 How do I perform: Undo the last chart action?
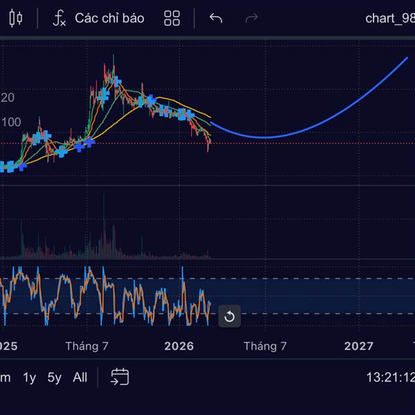pyautogui.click(x=216, y=18)
